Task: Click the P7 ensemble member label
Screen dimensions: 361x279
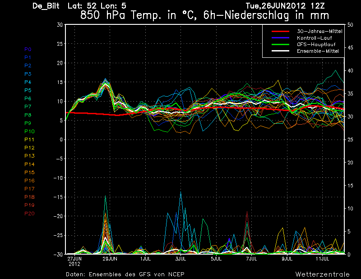Action: (x=28, y=107)
